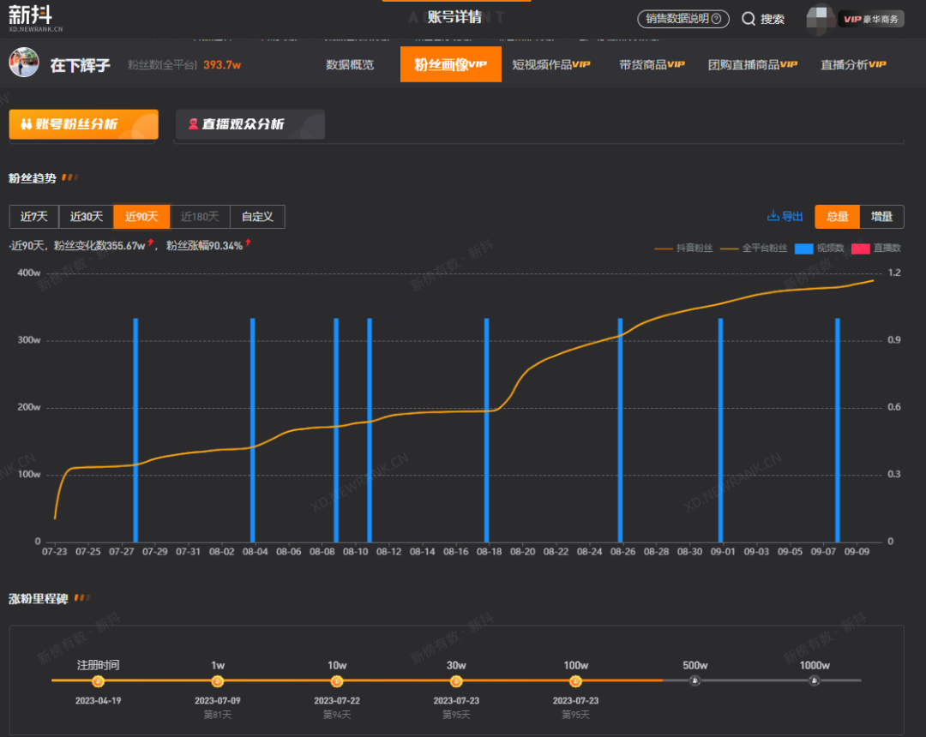Click the search magnifier icon

tap(749, 19)
